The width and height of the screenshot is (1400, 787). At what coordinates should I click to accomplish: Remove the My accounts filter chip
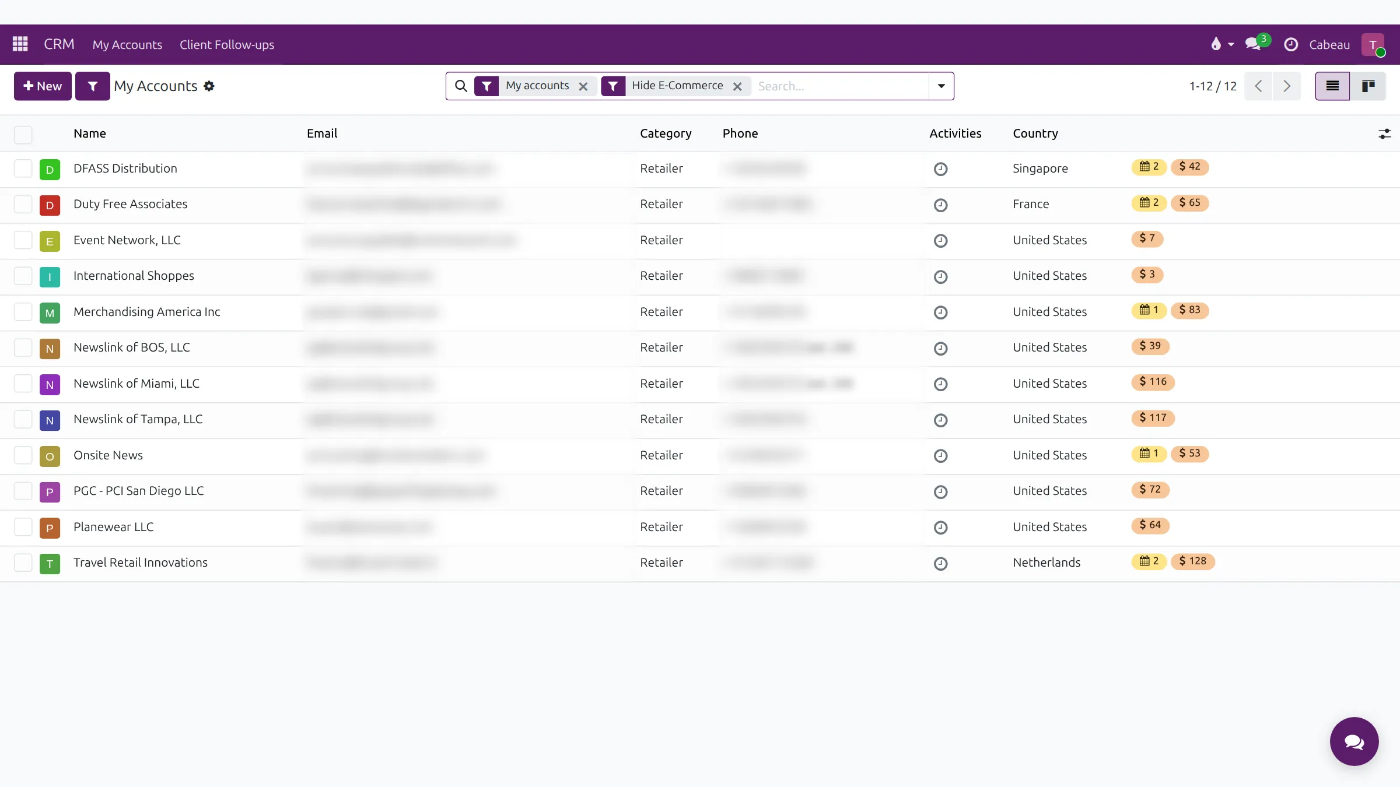click(583, 86)
